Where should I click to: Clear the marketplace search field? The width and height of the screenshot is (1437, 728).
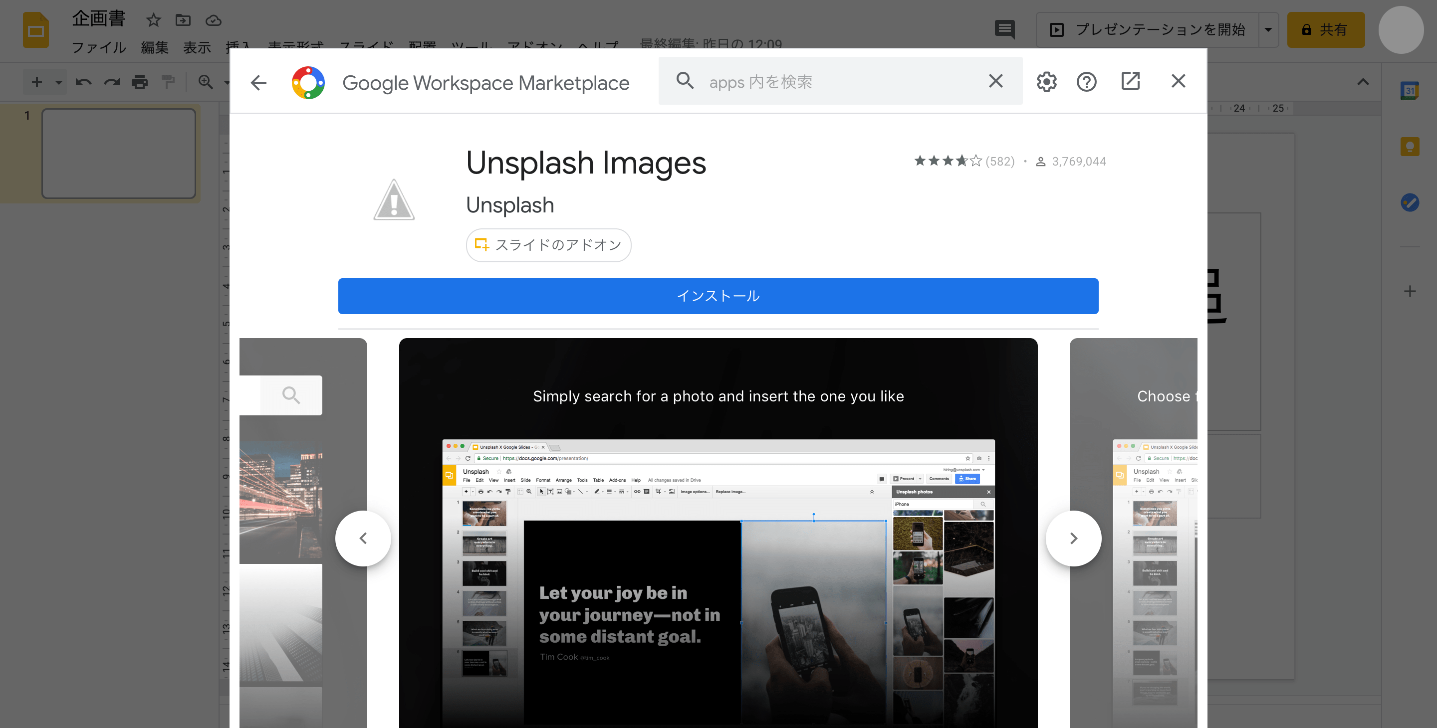pos(996,81)
